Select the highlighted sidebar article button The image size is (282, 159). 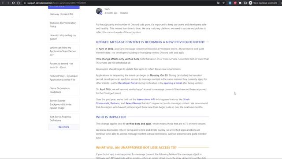(x=63, y=7)
